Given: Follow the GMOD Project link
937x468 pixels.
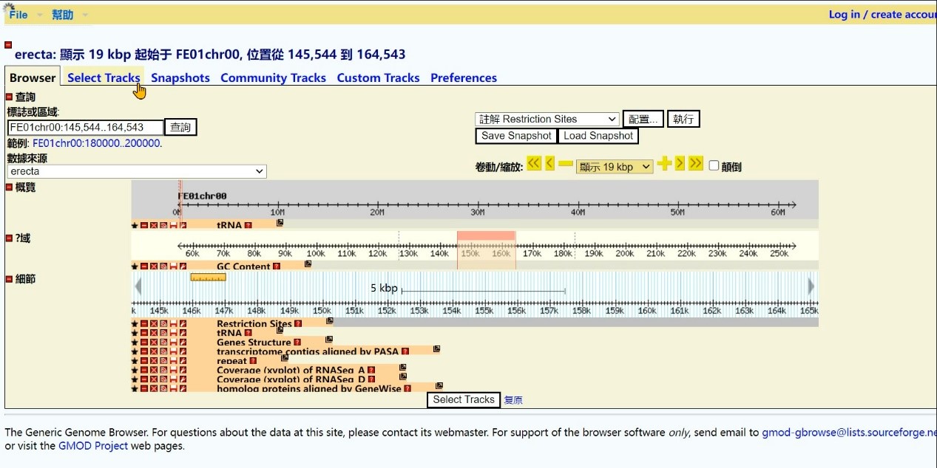Looking at the screenshot, I should [93, 446].
